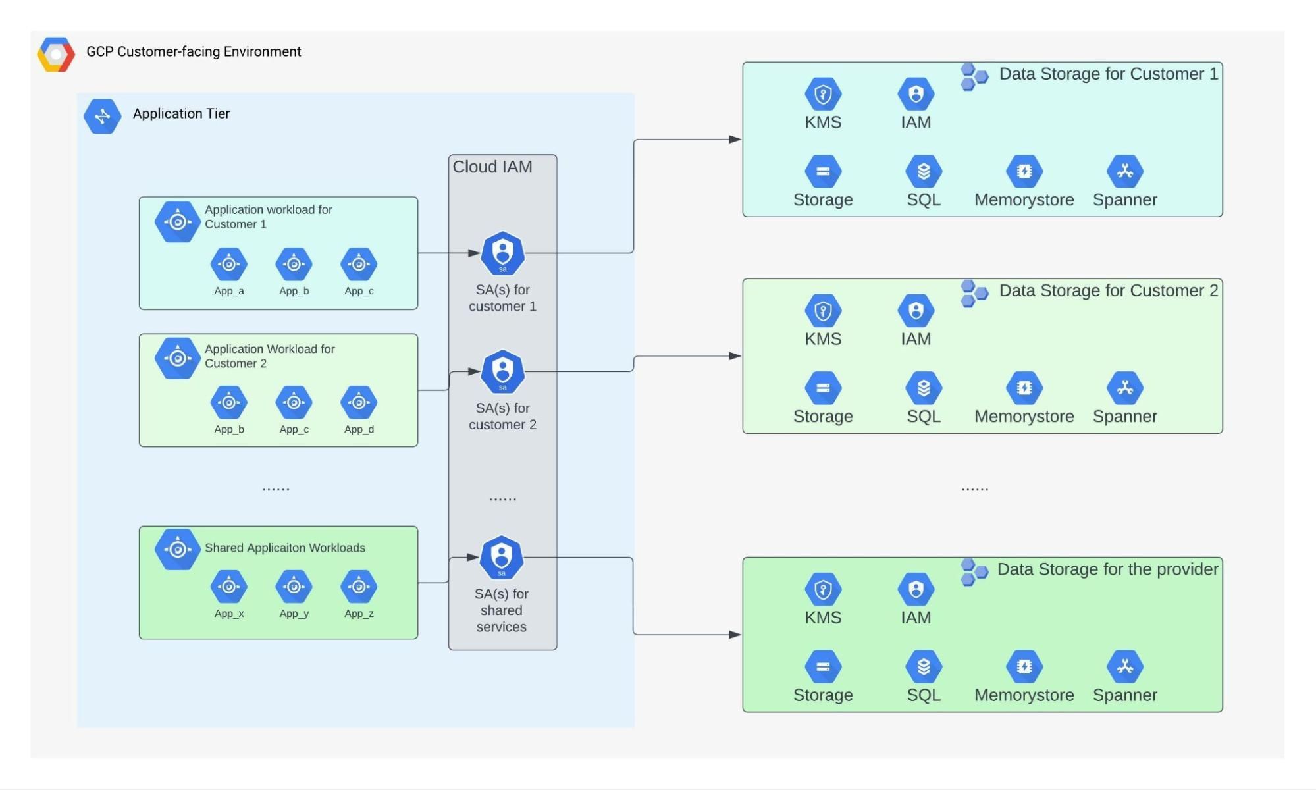Click the service account icon for customer 2
This screenshot has height=790, width=1316.
pos(502,371)
